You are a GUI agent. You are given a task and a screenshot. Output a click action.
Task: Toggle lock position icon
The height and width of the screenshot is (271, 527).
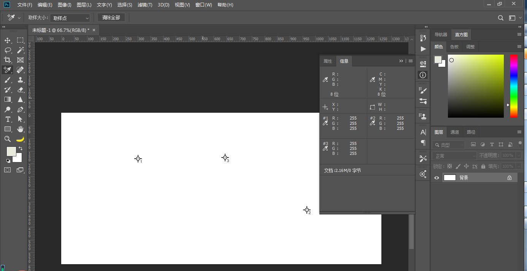pos(466,166)
